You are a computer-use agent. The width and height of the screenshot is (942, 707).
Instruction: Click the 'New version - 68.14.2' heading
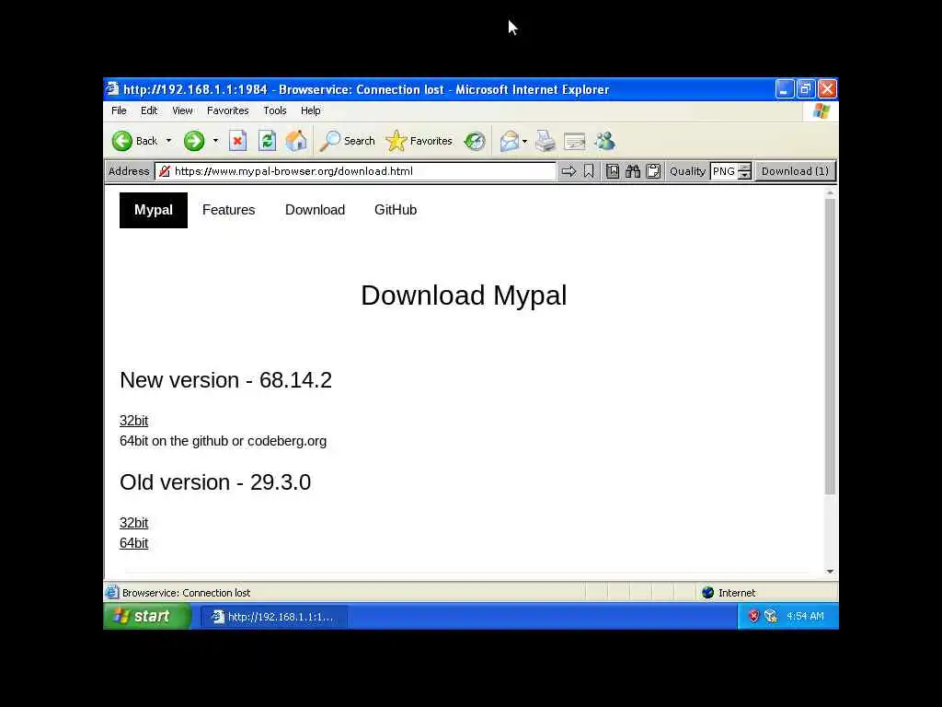pyautogui.click(x=226, y=380)
